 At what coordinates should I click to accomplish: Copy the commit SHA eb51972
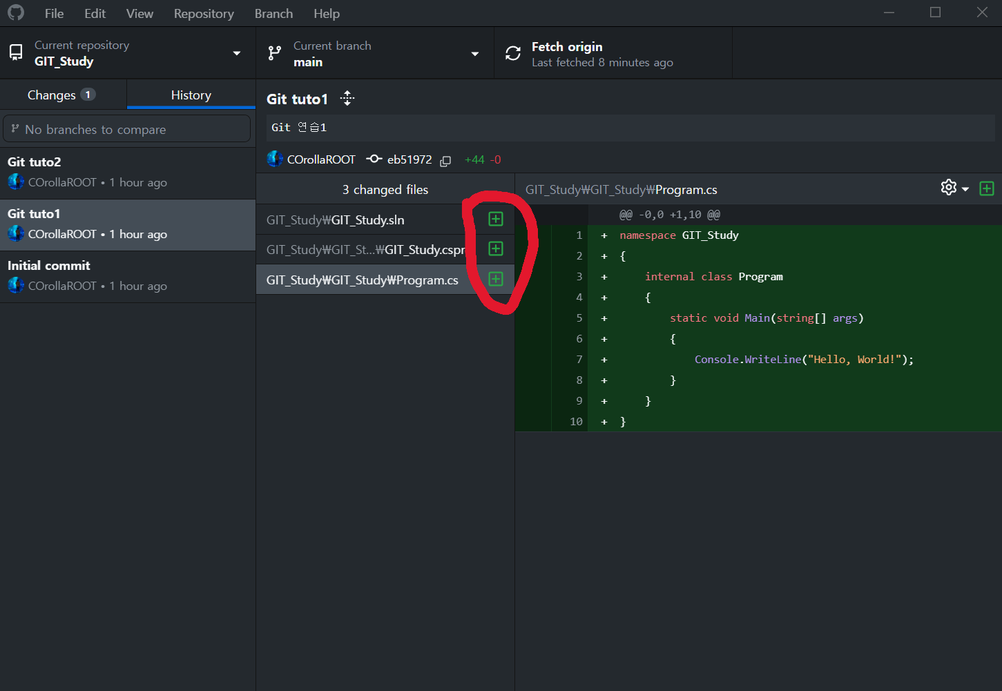point(446,160)
